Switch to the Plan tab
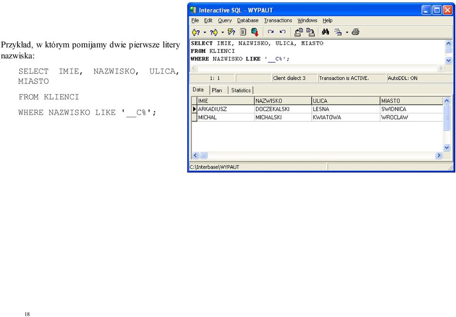 pos(217,90)
